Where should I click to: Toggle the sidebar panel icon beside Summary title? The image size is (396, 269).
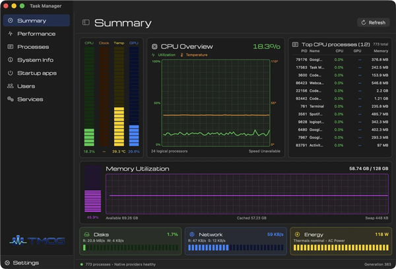click(x=86, y=22)
